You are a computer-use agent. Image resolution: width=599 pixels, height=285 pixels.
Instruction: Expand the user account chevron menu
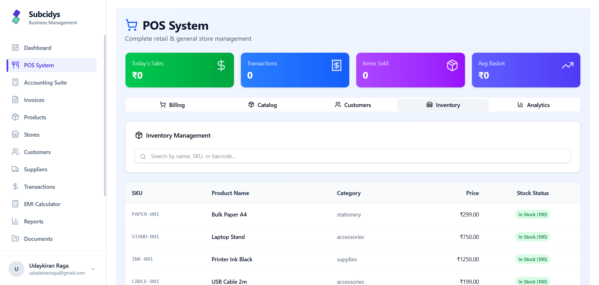click(x=93, y=269)
